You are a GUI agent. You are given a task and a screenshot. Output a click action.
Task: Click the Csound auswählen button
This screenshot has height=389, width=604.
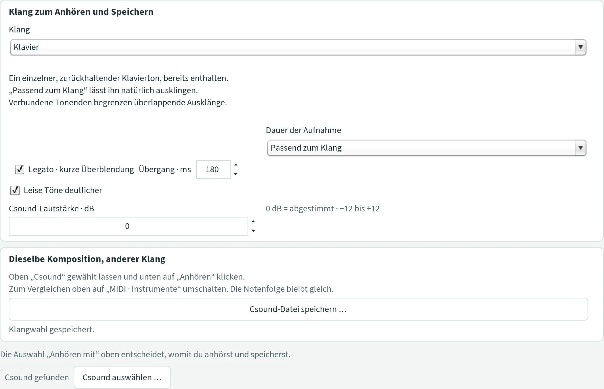[122, 377]
